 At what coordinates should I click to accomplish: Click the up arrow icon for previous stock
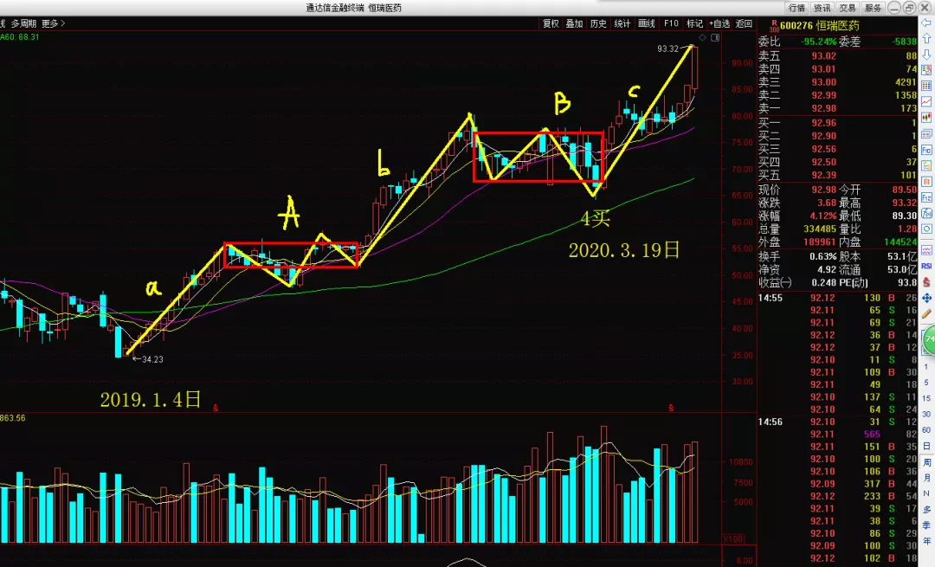[x=926, y=39]
